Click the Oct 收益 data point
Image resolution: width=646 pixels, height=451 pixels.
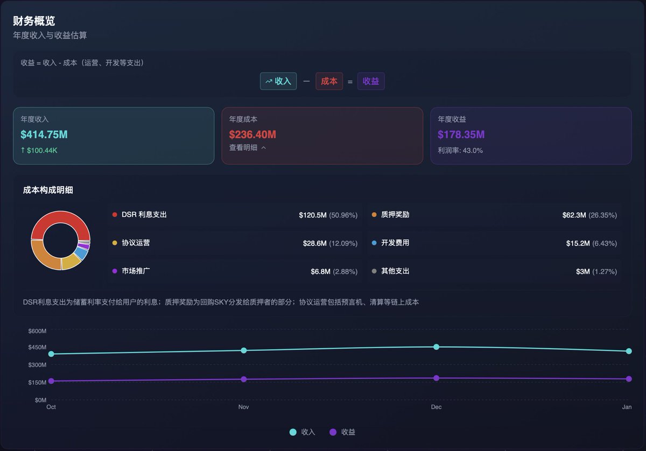click(51, 381)
